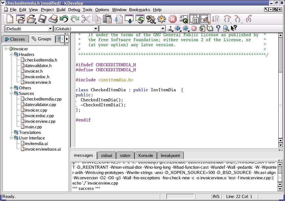Click the Rebuild icon with green arrows

pos(140,19)
